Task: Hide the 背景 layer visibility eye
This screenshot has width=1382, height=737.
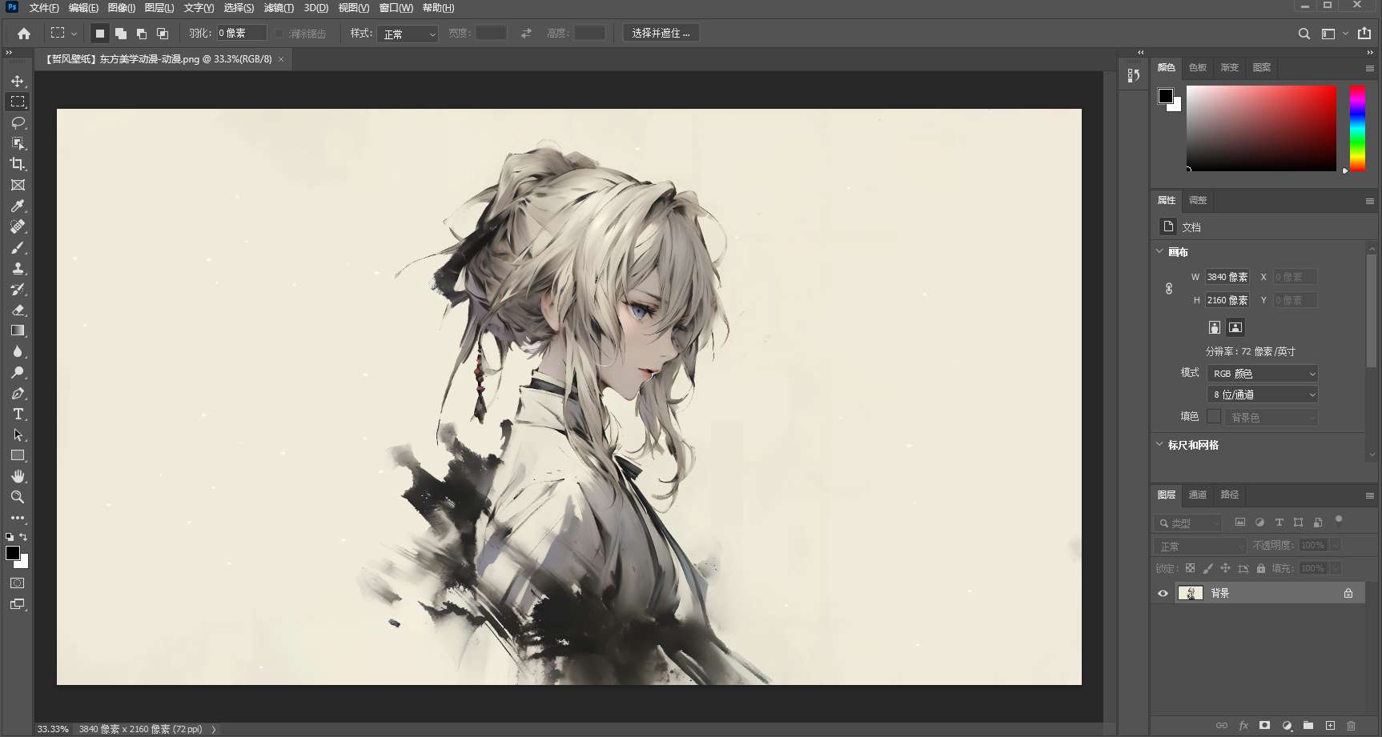Action: coord(1163,593)
